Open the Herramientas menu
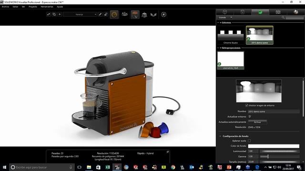The width and height of the screenshot is (305, 171). 47,7
